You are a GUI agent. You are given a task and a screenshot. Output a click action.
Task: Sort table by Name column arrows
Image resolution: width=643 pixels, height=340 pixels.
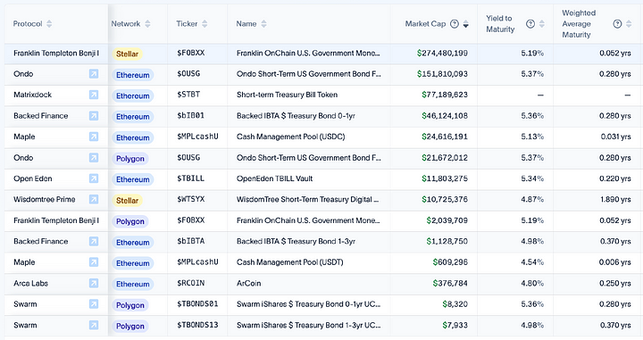click(263, 24)
